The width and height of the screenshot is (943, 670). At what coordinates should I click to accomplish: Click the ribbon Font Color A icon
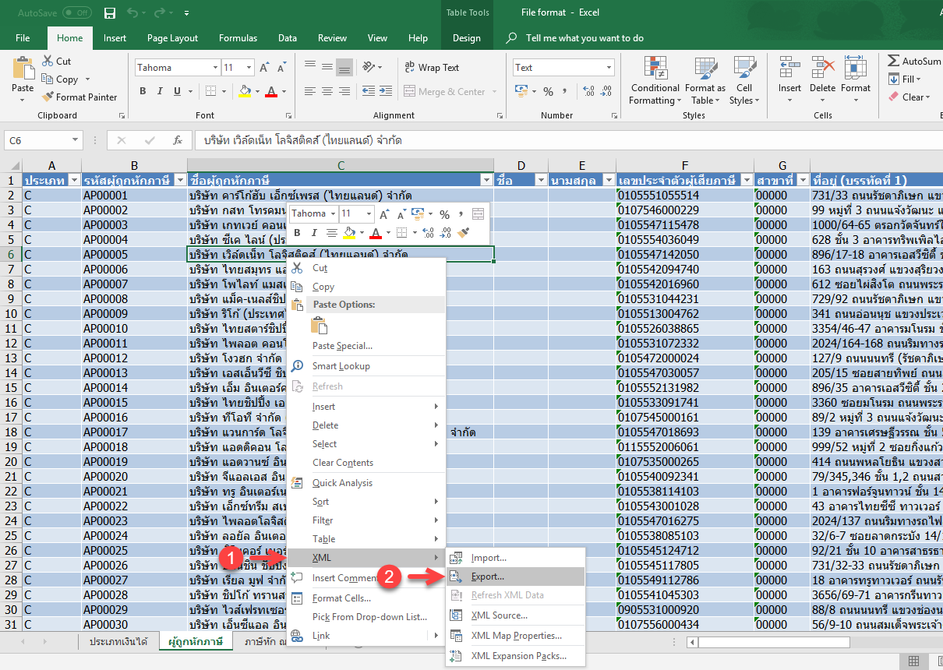[270, 91]
